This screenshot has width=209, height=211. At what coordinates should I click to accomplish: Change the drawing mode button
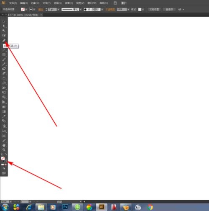tap(4, 168)
